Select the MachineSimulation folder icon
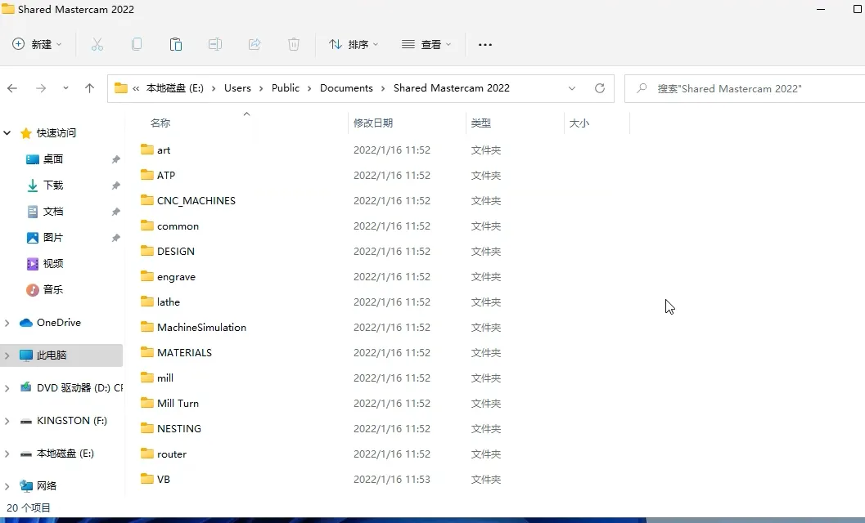865x523 pixels. tap(146, 327)
